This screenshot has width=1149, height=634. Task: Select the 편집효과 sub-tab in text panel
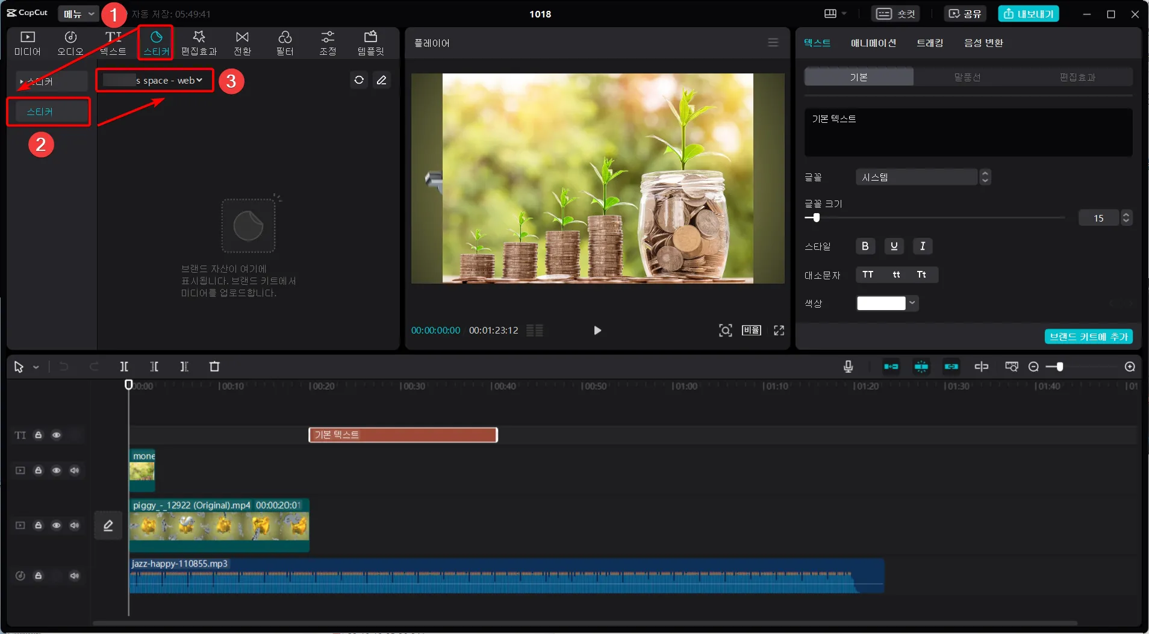[x=1077, y=77]
